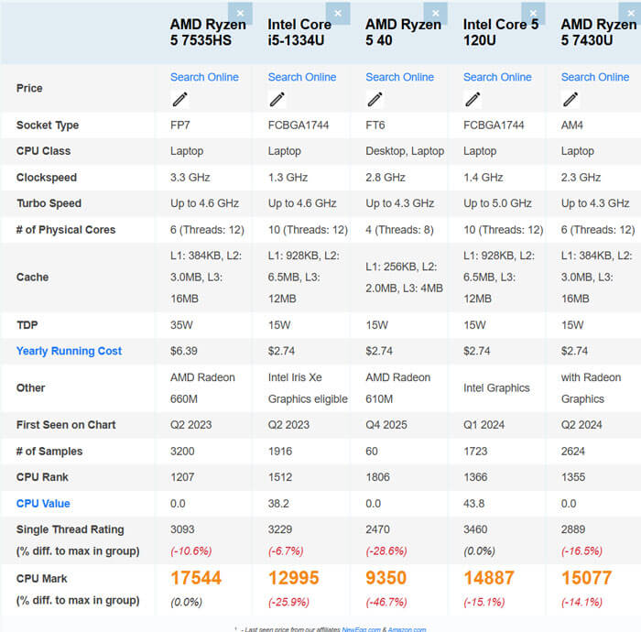
Task: Click the Socket Type row label
Action: tap(48, 125)
